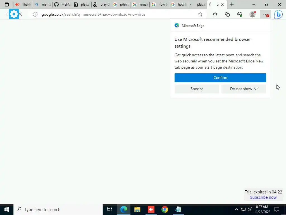Screen dimensions: 286x215
Task: Switch to the first 'how t' Google tab
Action: point(159,4)
